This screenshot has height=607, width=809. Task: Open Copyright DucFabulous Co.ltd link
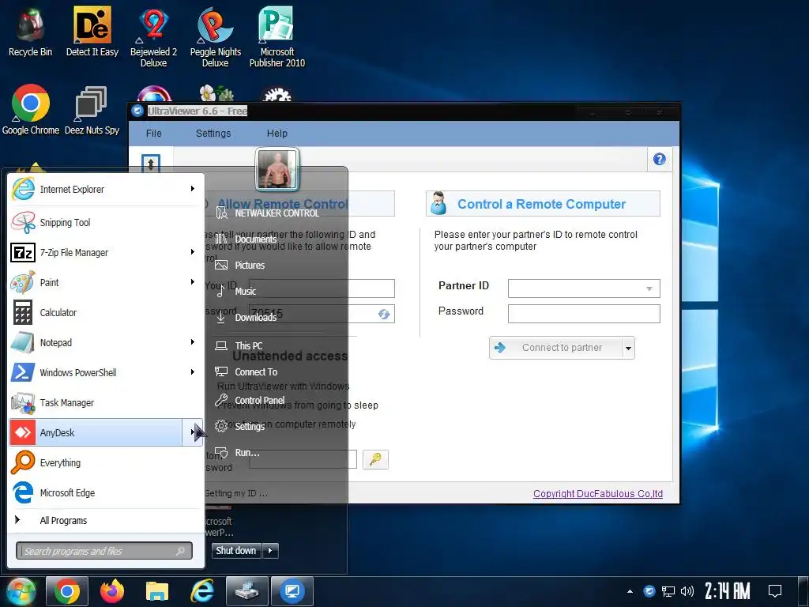point(598,493)
